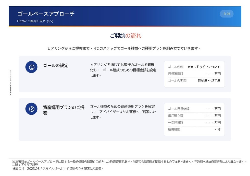The height and width of the screenshot is (176, 250).
Task: Select the 運用期間 row
Action: [194, 129]
